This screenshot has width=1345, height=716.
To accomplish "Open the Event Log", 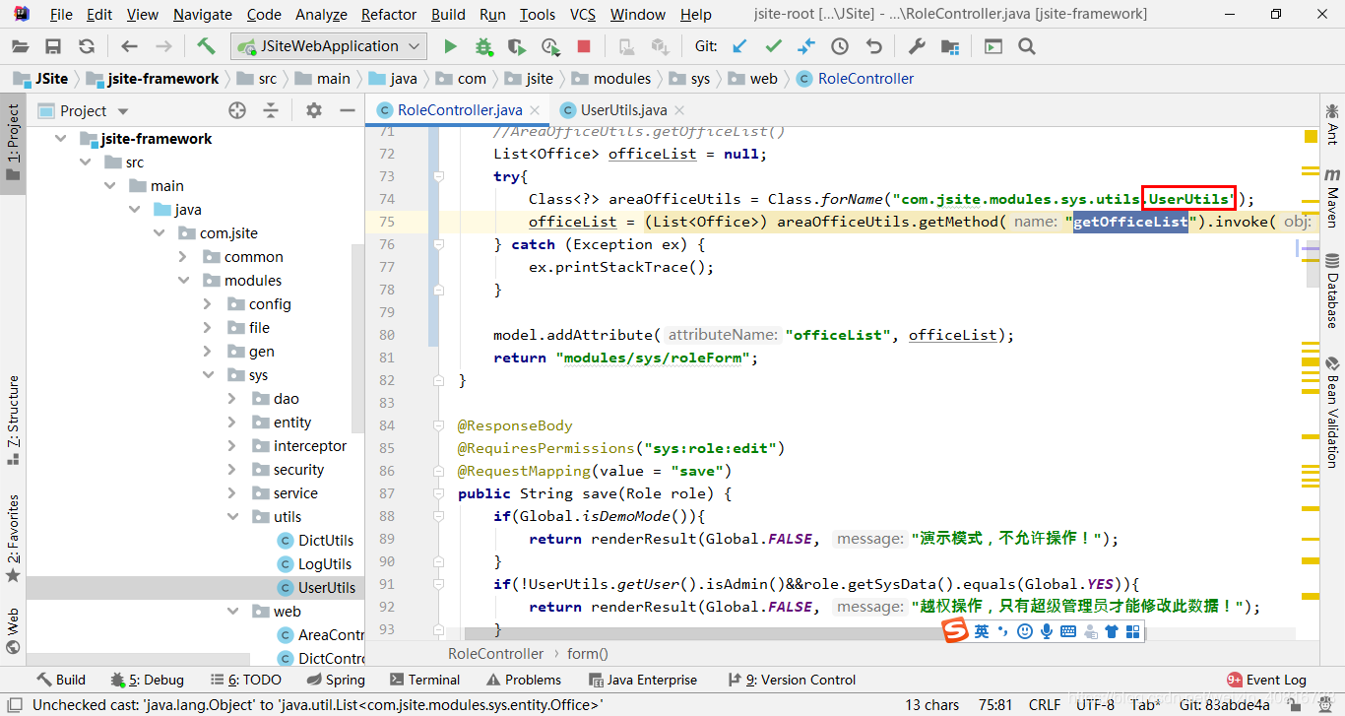I will [x=1266, y=680].
